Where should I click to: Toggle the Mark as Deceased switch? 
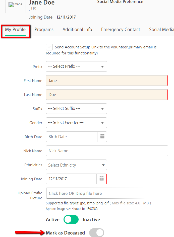click(x=96, y=233)
